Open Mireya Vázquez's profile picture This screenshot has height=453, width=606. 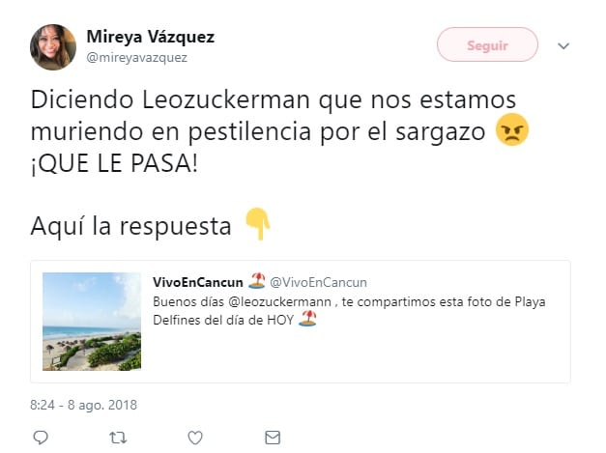point(53,47)
